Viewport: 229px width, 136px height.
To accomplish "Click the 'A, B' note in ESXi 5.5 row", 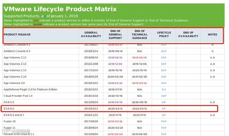I will (212, 102).
